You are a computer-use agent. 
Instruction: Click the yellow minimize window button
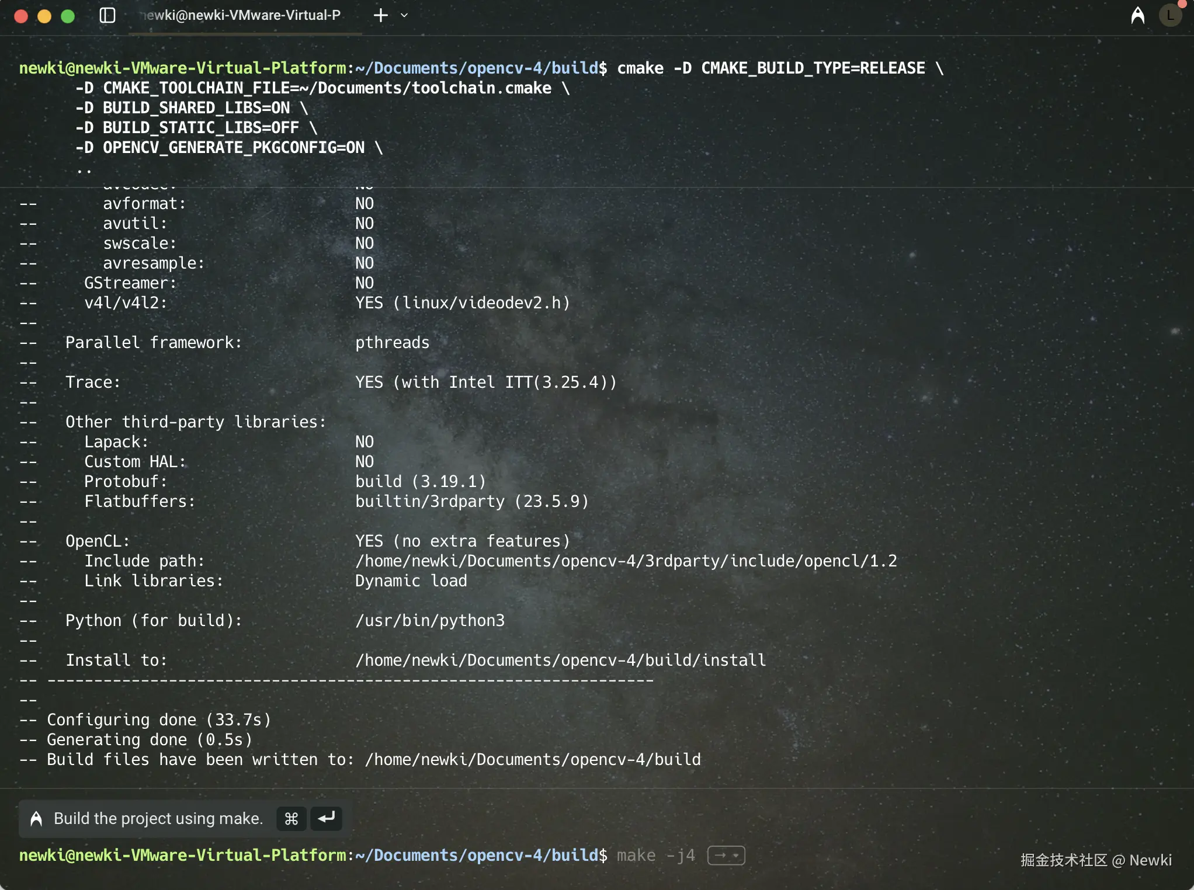tap(44, 16)
